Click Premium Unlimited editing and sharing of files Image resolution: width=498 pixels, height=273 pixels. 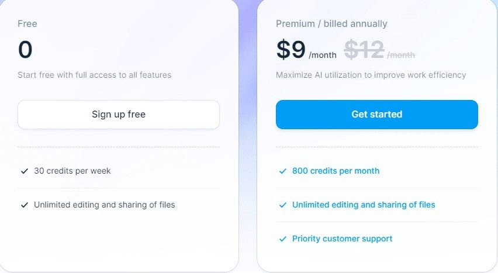(x=364, y=205)
